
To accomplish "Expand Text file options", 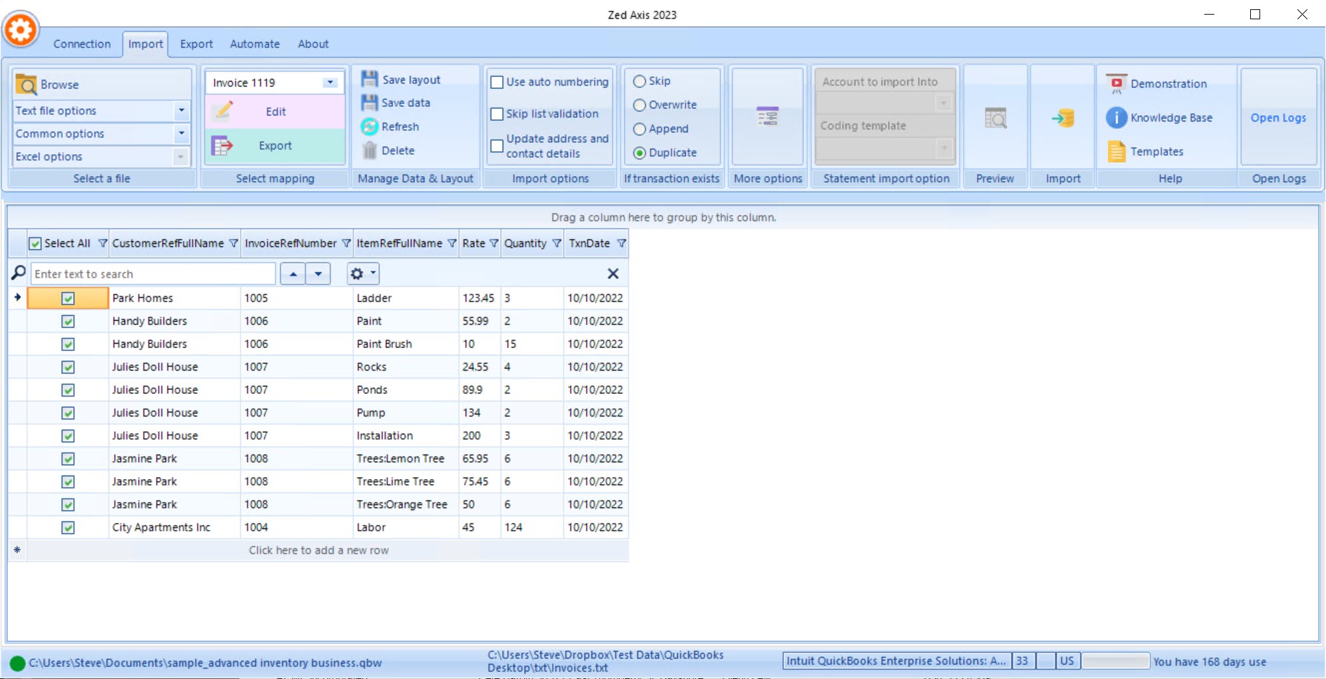I will click(x=181, y=110).
